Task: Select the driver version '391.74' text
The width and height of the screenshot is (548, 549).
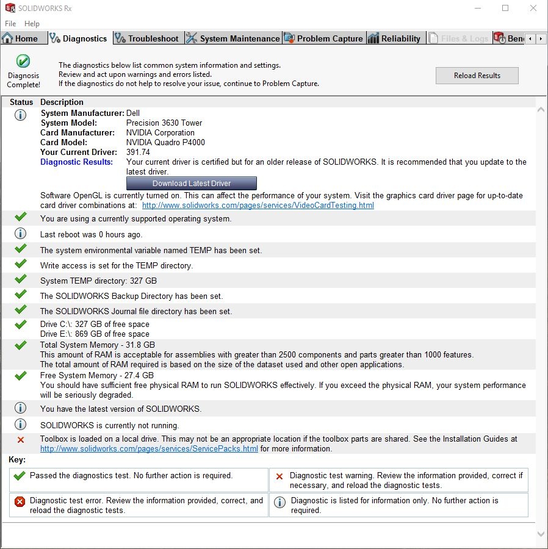Action: (138, 152)
